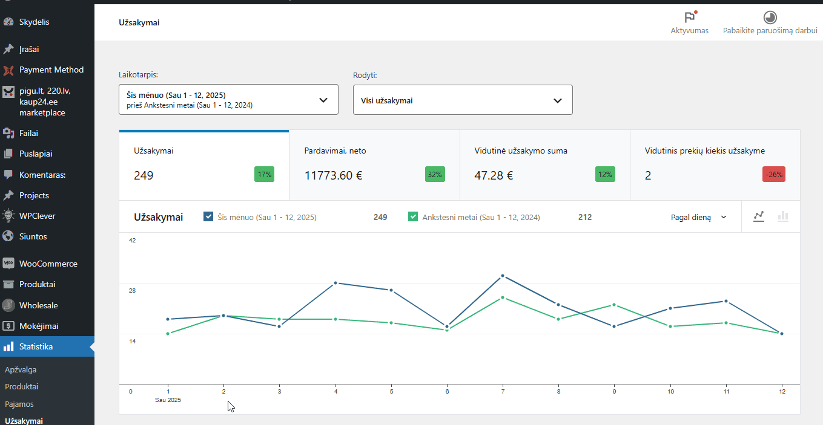This screenshot has width=823, height=425.
Task: Open the Laikotarpis date range dropdown
Action: click(228, 100)
